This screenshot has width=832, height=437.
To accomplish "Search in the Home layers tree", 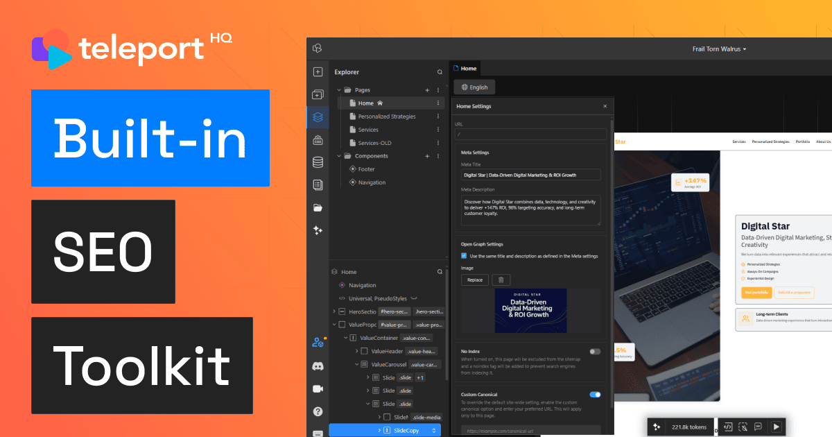I will point(439,272).
